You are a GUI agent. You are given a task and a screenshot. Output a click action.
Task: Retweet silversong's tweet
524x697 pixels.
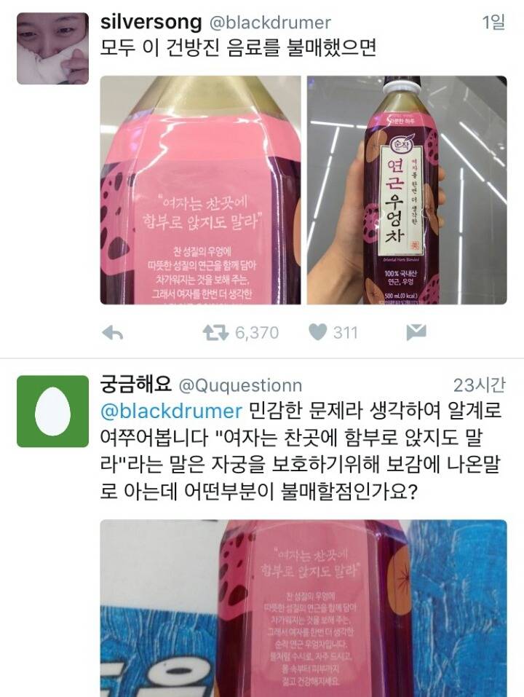[215, 333]
